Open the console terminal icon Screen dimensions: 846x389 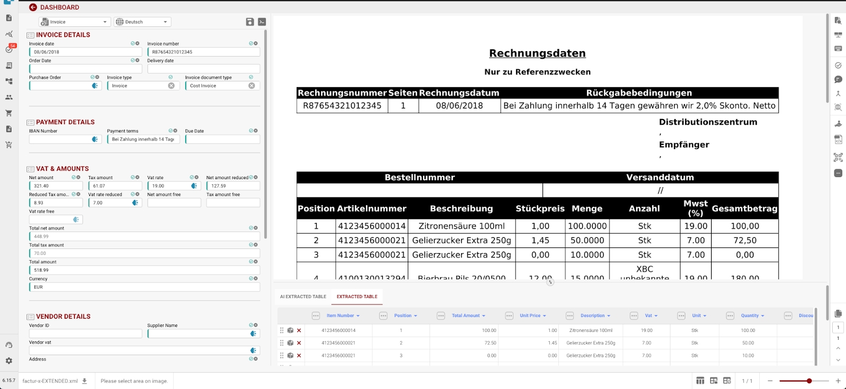(x=262, y=22)
